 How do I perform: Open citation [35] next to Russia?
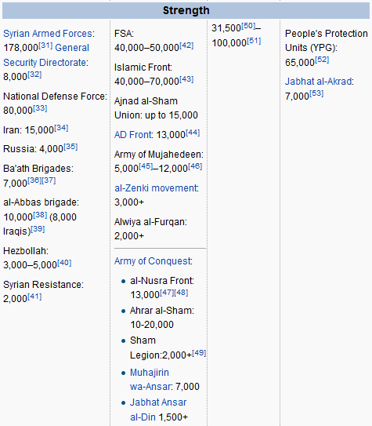[70, 147]
